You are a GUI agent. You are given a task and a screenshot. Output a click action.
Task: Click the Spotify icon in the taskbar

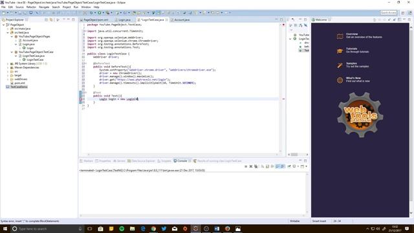[x=122, y=228]
